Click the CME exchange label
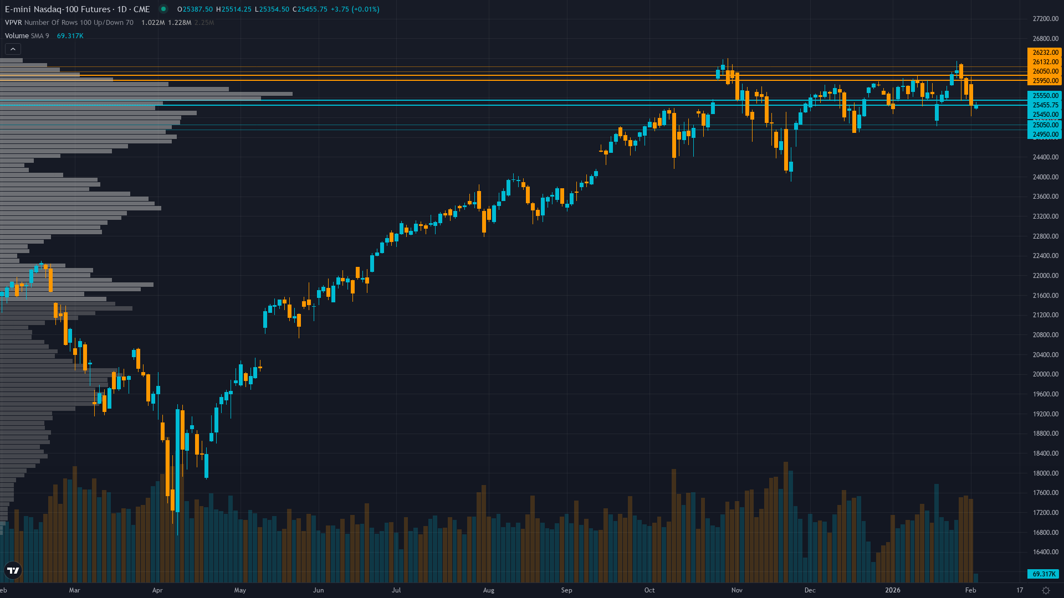The height and width of the screenshot is (598, 1064). pos(140,9)
